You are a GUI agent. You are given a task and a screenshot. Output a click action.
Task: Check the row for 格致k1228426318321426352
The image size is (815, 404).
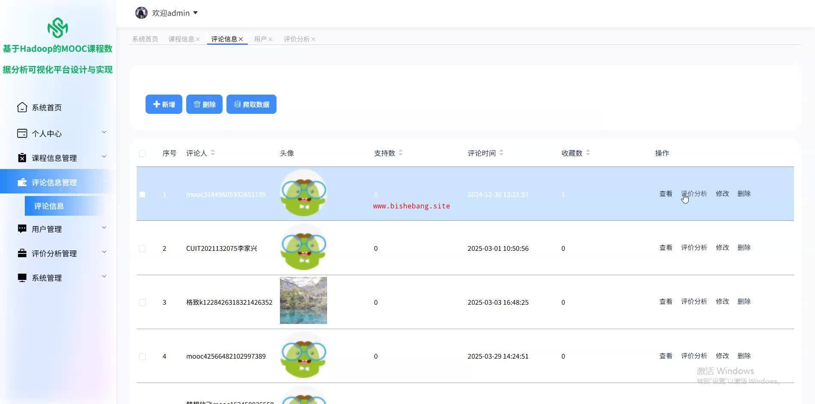point(142,303)
